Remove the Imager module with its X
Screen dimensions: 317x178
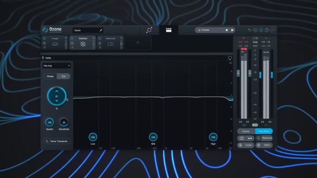66,38
